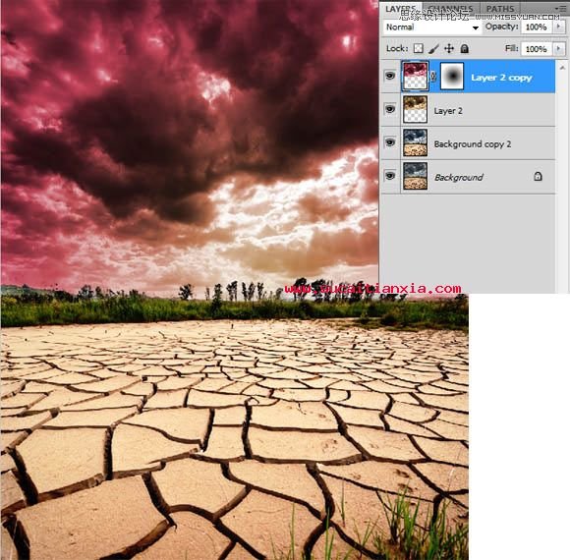Open the Fill slider arrow

[559, 48]
